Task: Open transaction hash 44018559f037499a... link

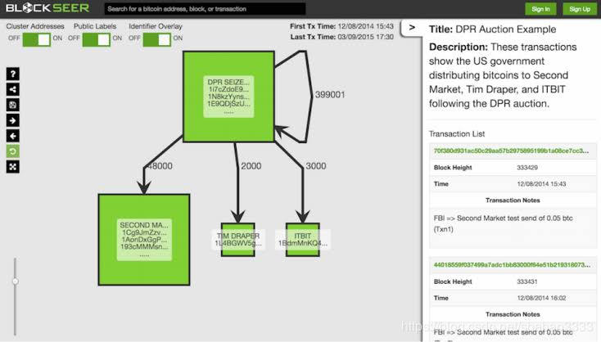Action: [512, 265]
